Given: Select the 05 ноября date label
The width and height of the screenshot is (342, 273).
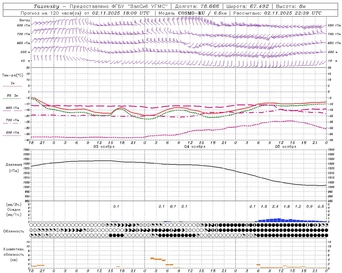Looking at the screenshot, I should click(x=286, y=147).
